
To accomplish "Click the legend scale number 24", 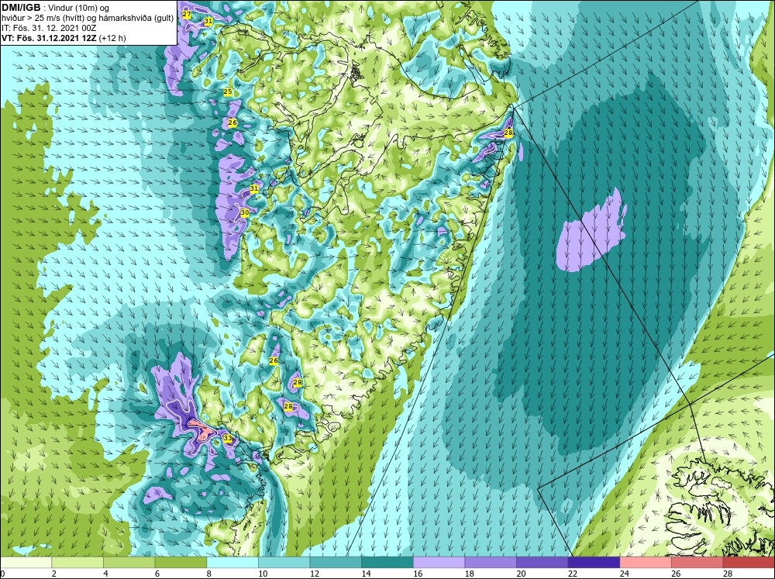I will pyautogui.click(x=624, y=574).
